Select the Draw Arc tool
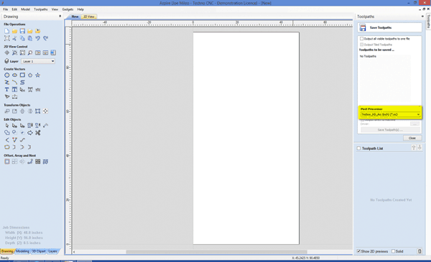Image resolution: width=431 pixels, height=262 pixels. coord(14,82)
